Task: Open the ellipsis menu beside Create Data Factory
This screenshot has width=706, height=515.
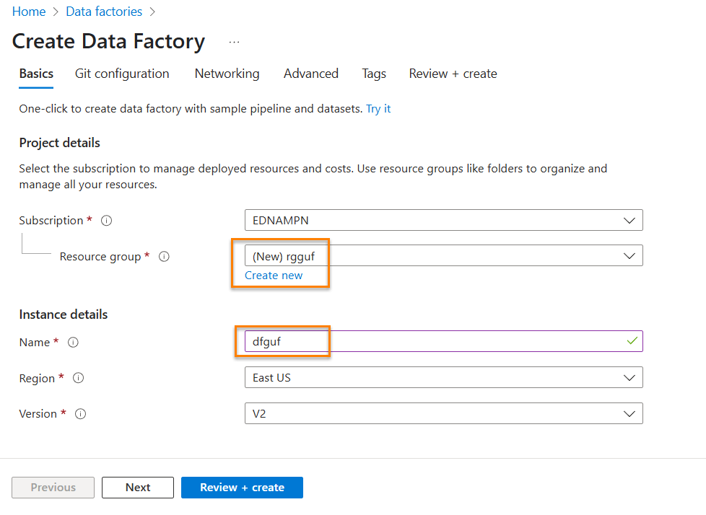Action: 234,43
